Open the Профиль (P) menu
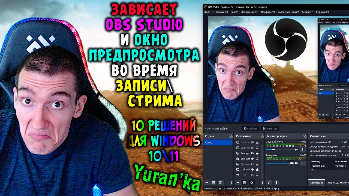The image size is (349, 196). [x=268, y=12]
